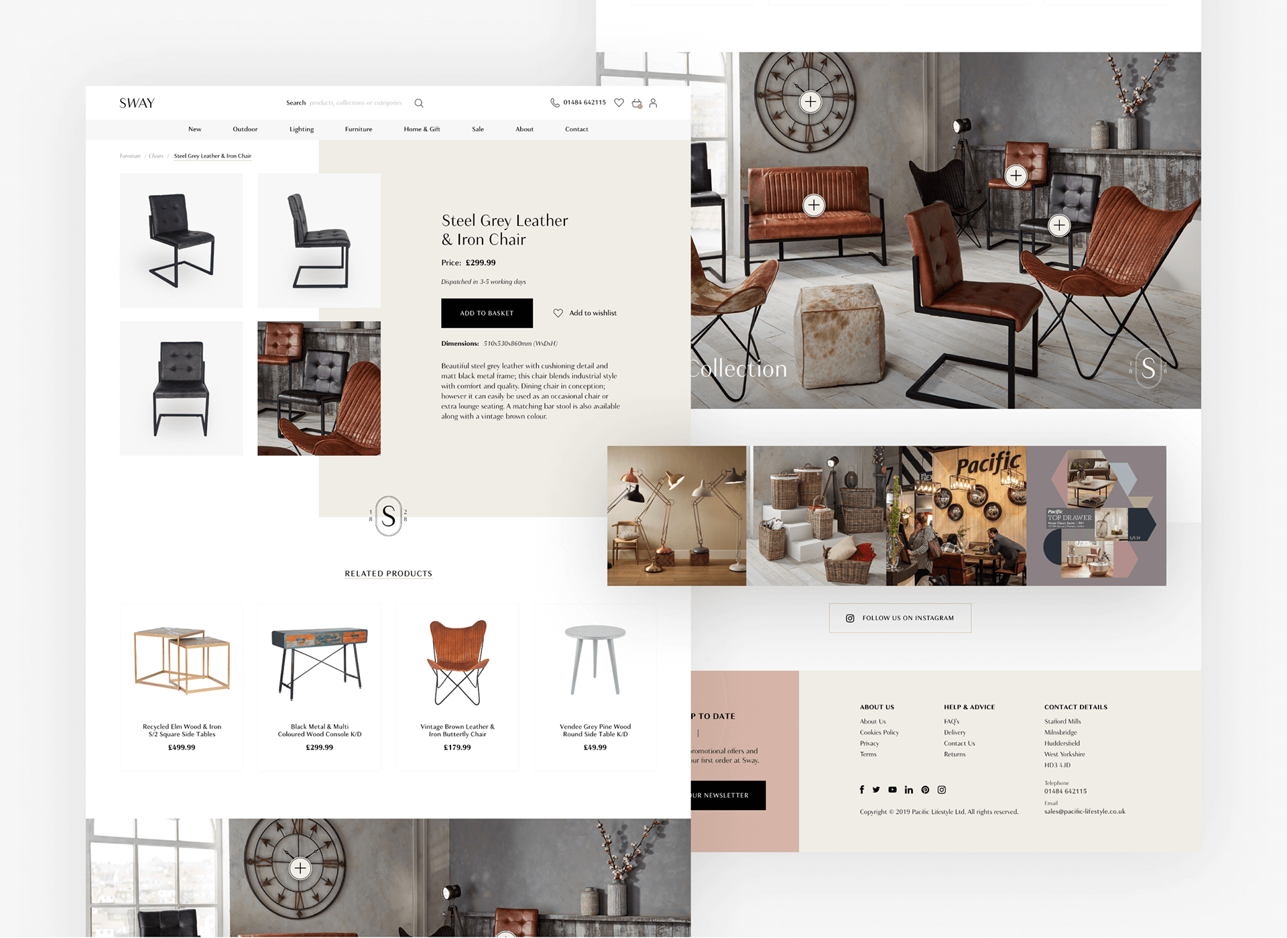Open the Pacific showroom Instagram photo
The height and width of the screenshot is (938, 1287).
(957, 516)
